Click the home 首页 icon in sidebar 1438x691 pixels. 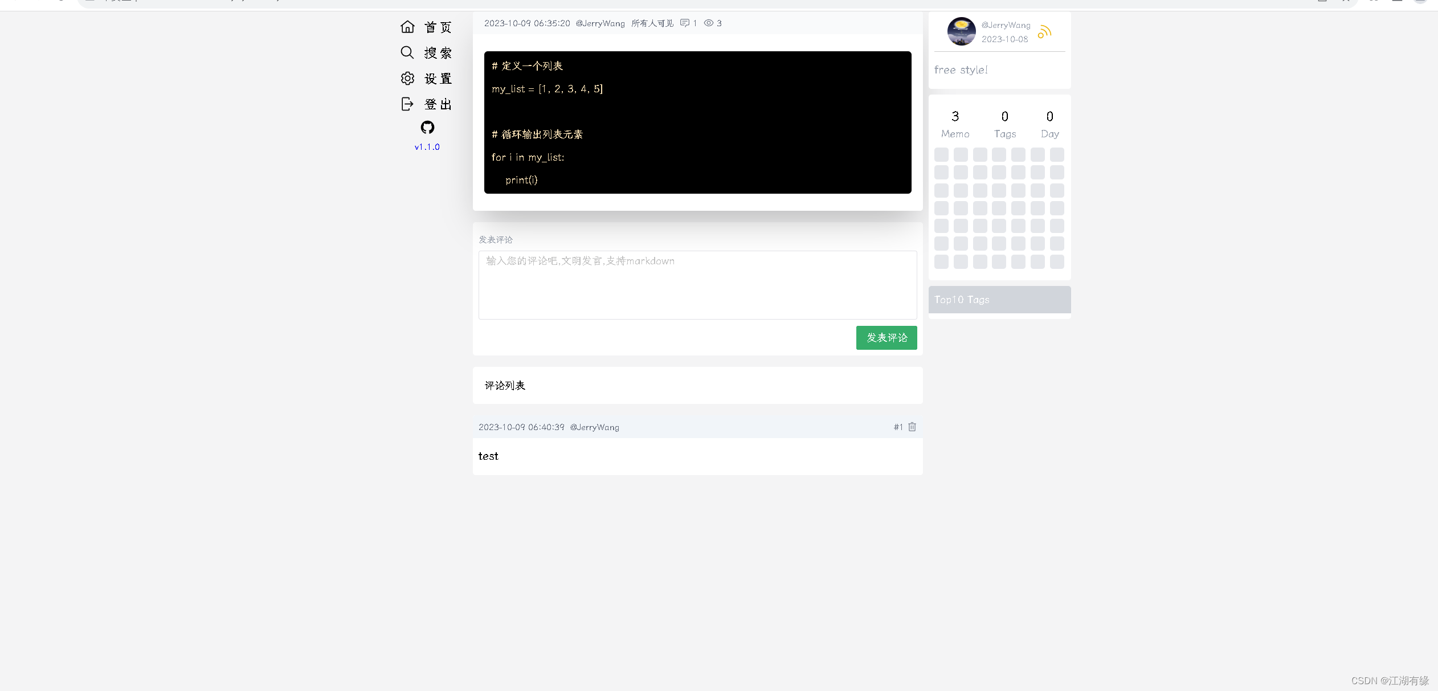[x=408, y=27]
